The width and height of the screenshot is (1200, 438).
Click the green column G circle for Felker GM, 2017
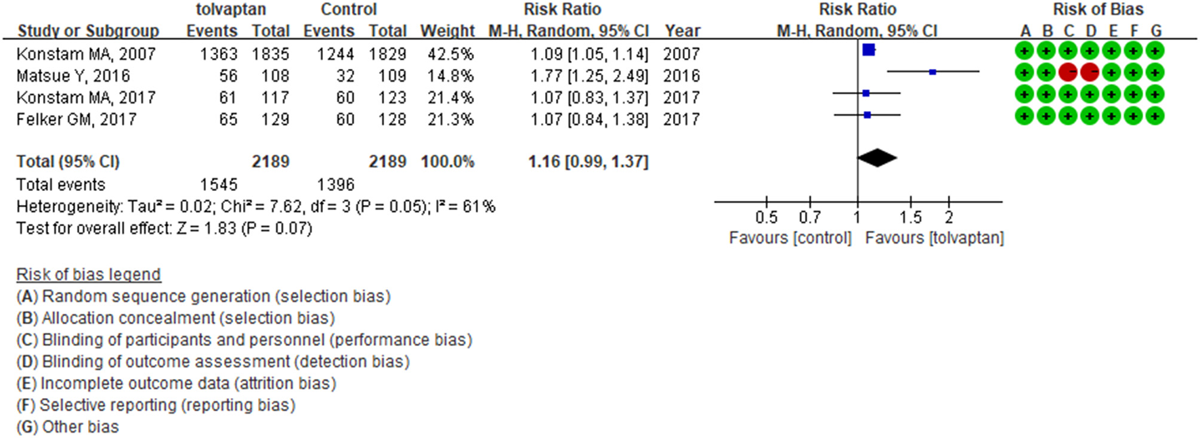click(1155, 116)
